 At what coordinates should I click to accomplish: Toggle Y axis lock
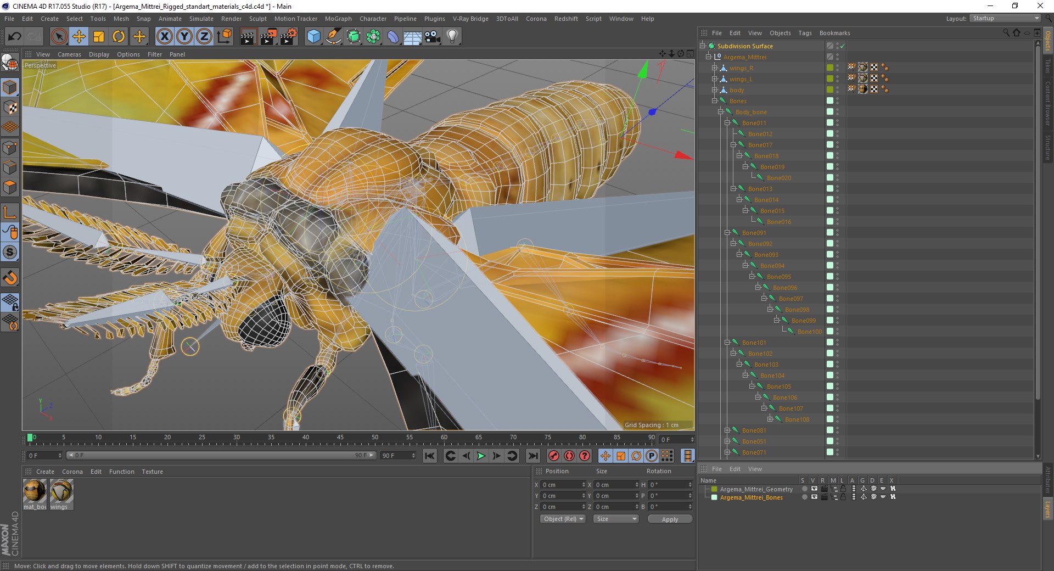[x=184, y=37]
